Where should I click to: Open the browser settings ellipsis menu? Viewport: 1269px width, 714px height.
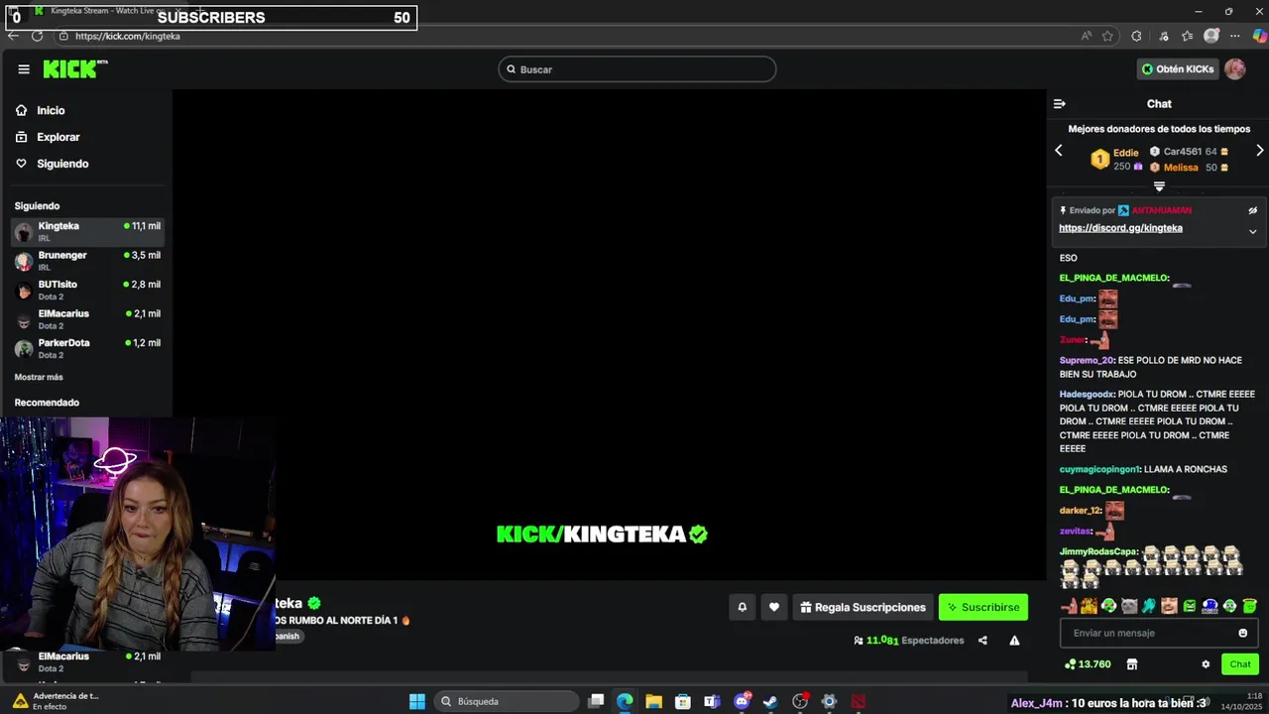click(1235, 36)
